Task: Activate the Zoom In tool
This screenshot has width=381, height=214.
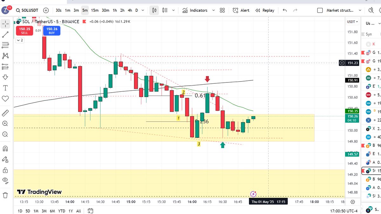Action: pyautogui.click(x=5, y=123)
